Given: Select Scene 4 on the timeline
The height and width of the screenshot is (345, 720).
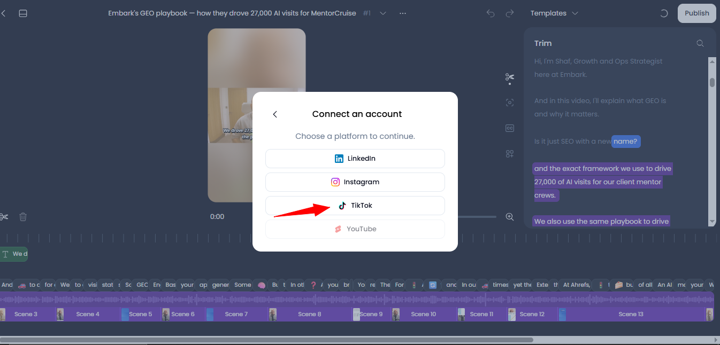Looking at the screenshot, I should pyautogui.click(x=88, y=314).
